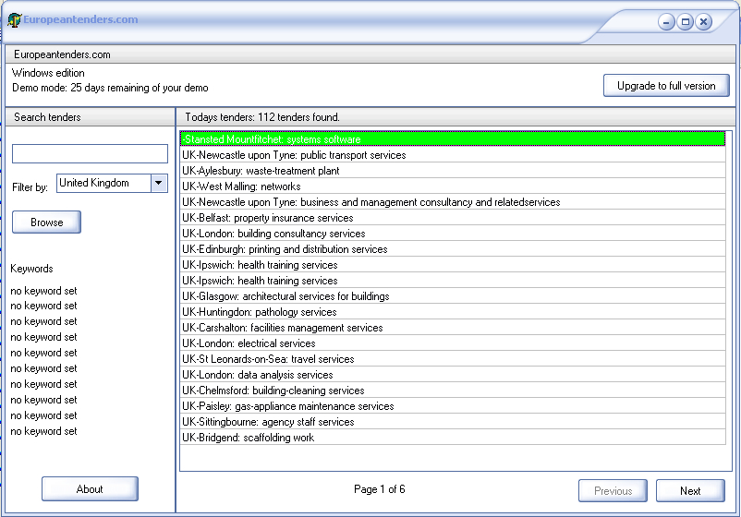This screenshot has width=741, height=517.
Task: Click the Search tenders panel header
Action: point(90,117)
